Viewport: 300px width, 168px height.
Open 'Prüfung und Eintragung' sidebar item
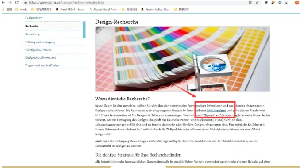pyautogui.click(x=40, y=42)
